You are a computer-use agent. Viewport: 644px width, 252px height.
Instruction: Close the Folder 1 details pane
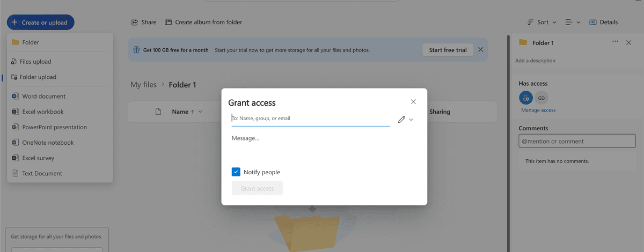[629, 42]
